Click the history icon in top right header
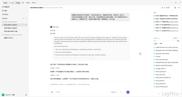 (x=175, y=8)
